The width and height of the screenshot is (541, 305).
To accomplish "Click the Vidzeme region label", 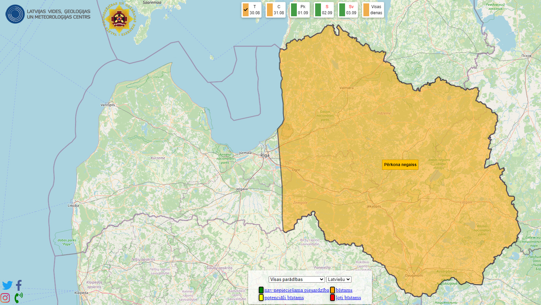I will [384, 113].
